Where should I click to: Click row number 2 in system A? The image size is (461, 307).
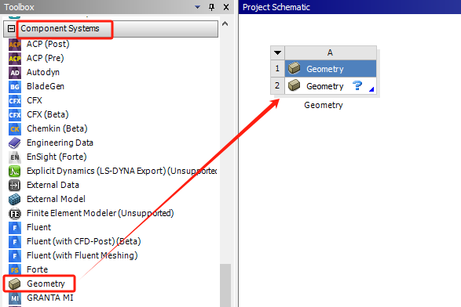click(x=277, y=86)
